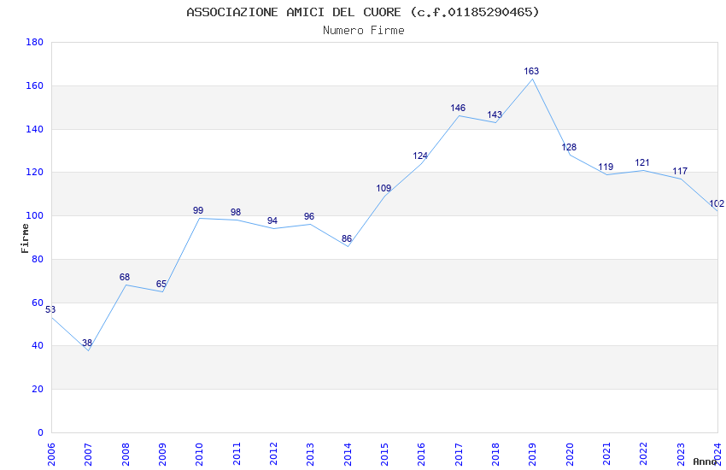
Task: Click the 160 value on Firme axis
Action: [35, 85]
